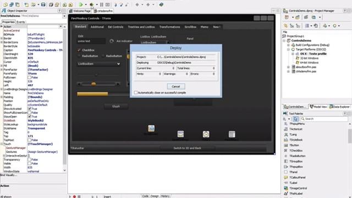The image size is (352, 198).
Task: Open dropdown arrow next to Run button
Action: click(x=86, y=4)
